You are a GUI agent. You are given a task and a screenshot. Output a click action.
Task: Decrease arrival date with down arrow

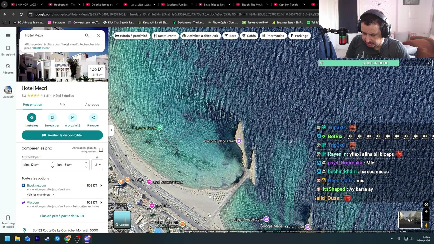pos(52,167)
